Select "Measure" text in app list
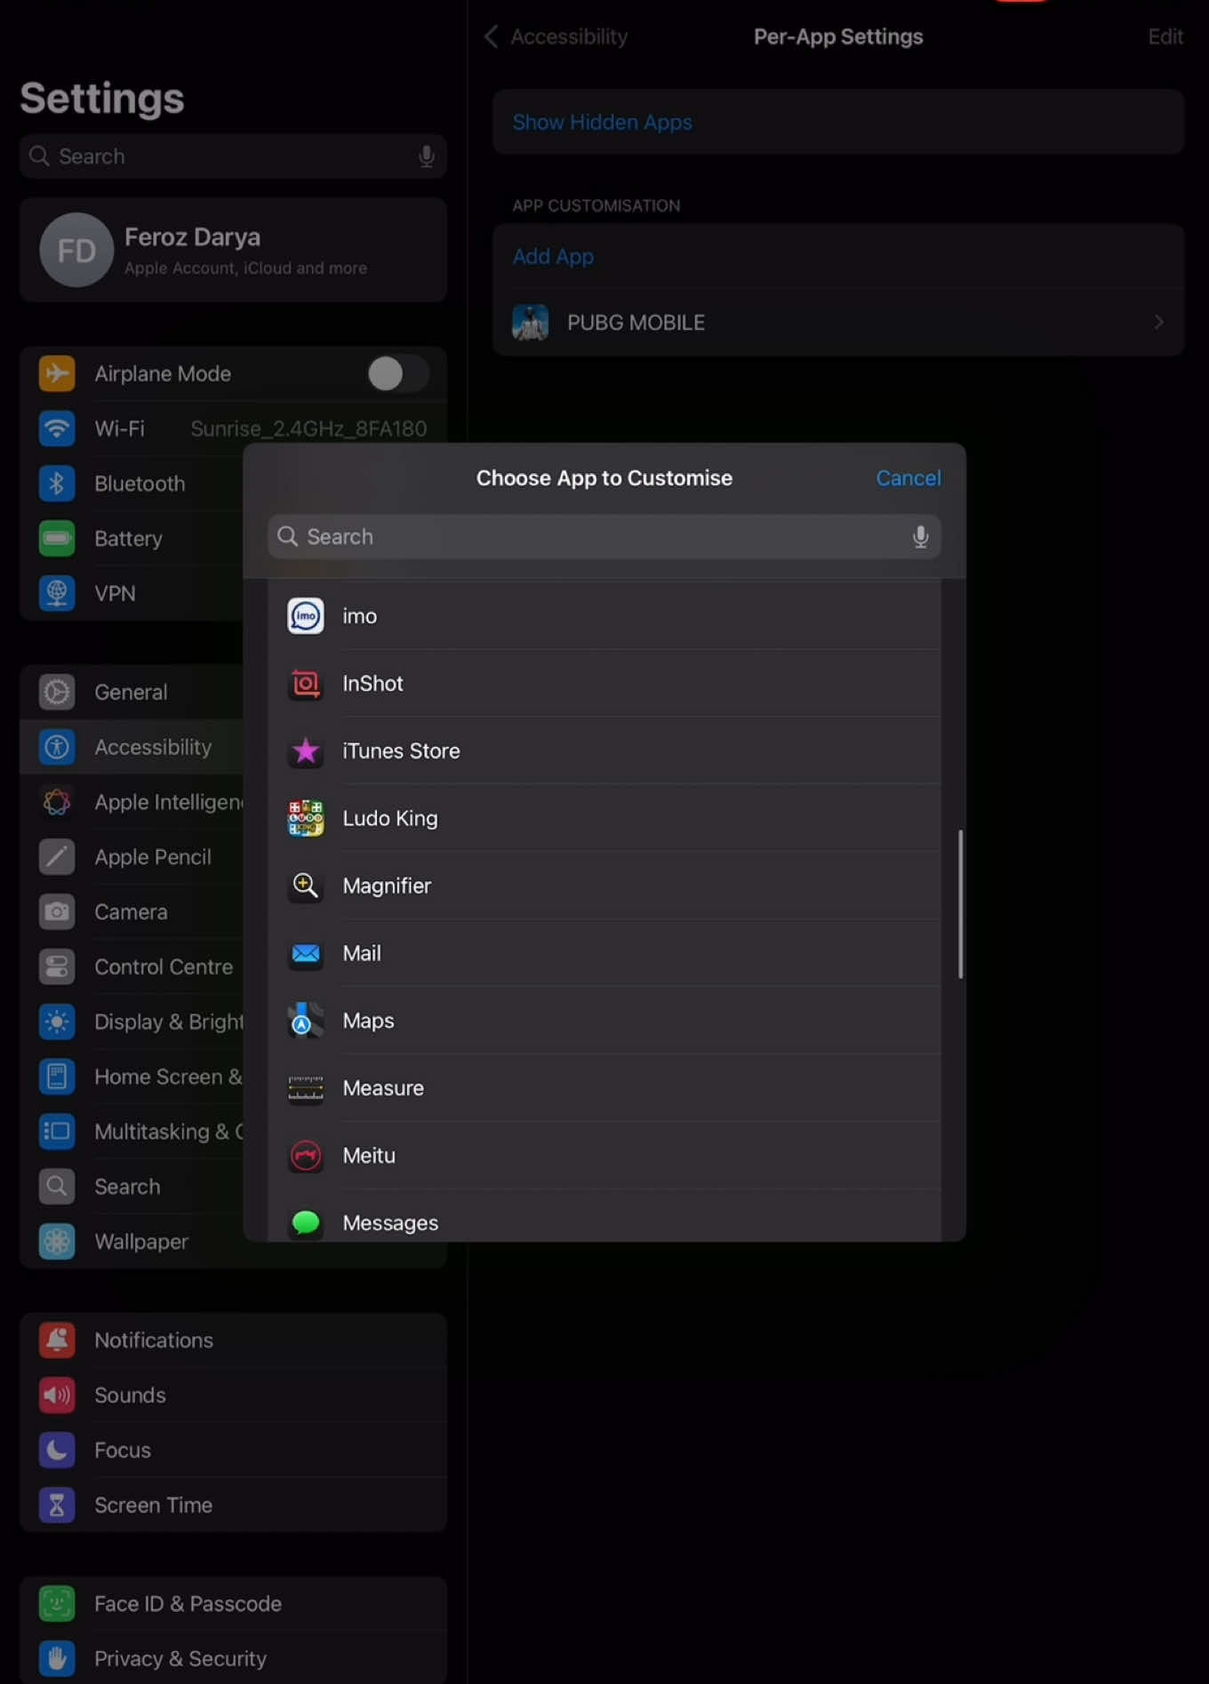The image size is (1209, 1684). [x=383, y=1088]
